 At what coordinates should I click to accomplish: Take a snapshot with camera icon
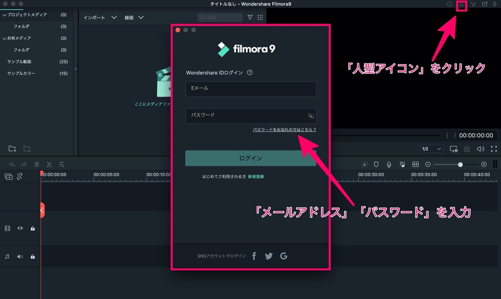pos(468,149)
